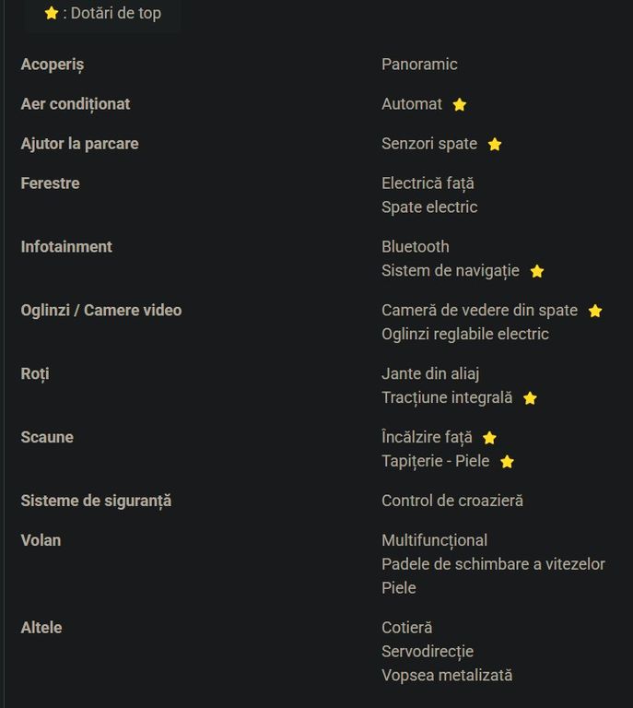Viewport: 633px width, 708px height.
Task: Click the star in Dotări de top legend
Action: coord(52,14)
